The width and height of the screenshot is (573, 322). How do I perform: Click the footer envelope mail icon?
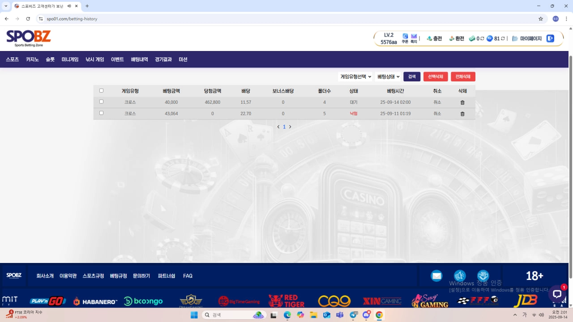pos(436,276)
